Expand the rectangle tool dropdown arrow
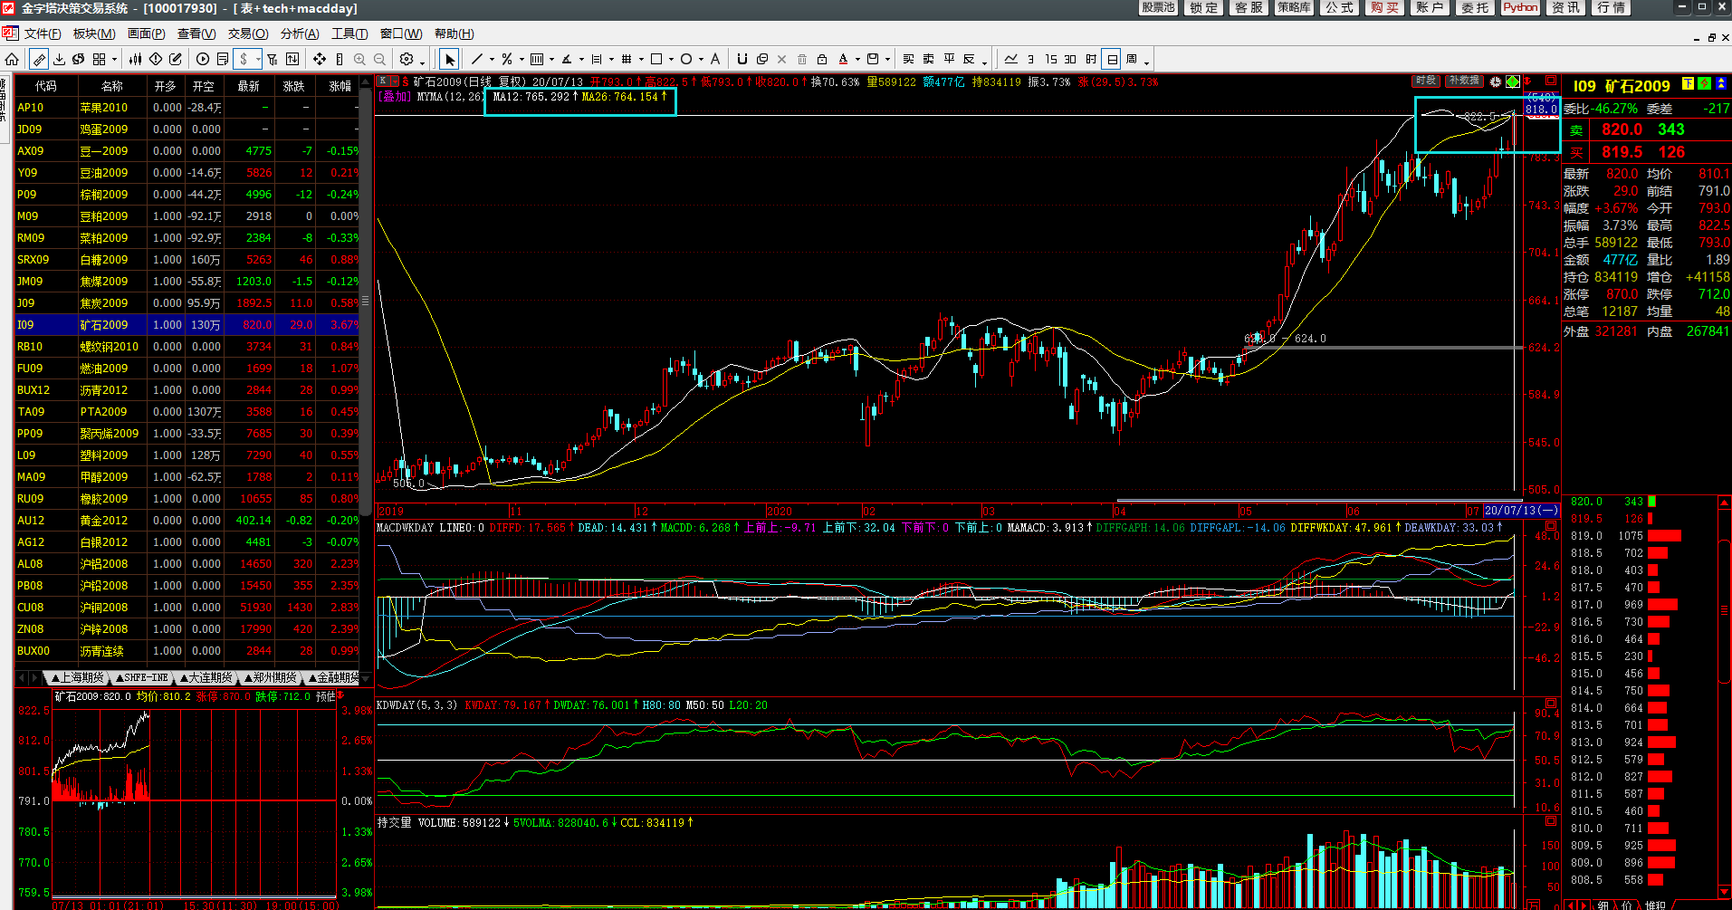The image size is (1732, 910). coord(671,60)
